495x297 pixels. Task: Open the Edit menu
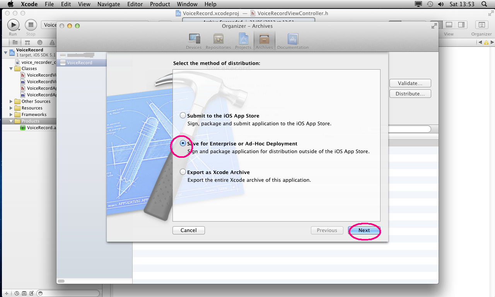[66, 4]
